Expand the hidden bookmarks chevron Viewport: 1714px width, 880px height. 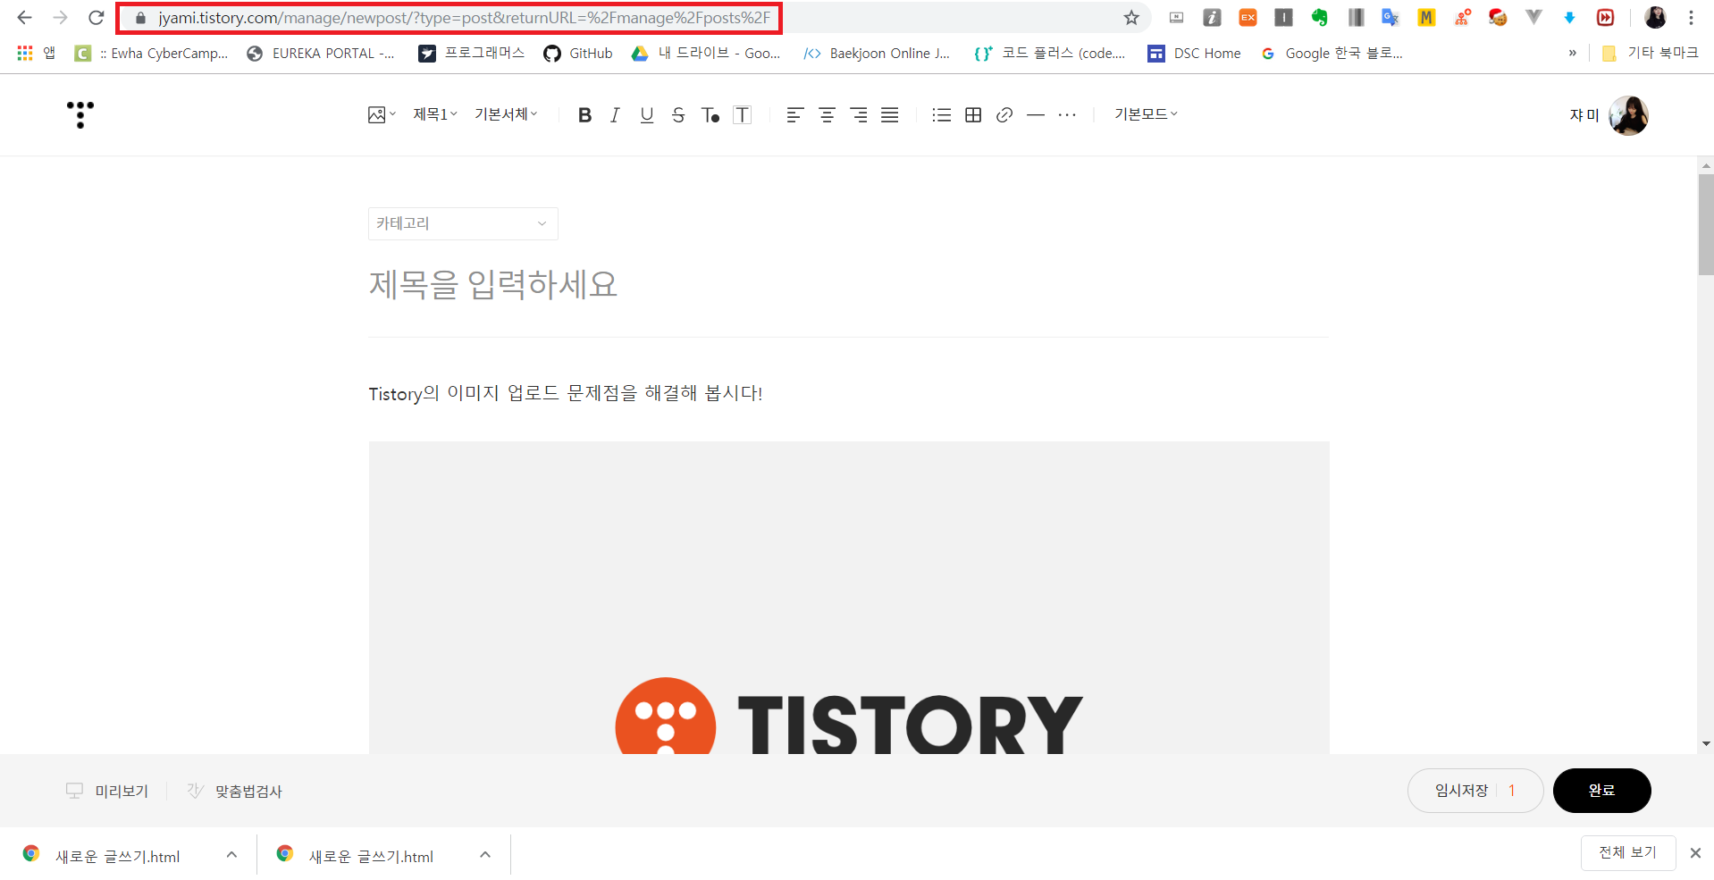(1572, 54)
